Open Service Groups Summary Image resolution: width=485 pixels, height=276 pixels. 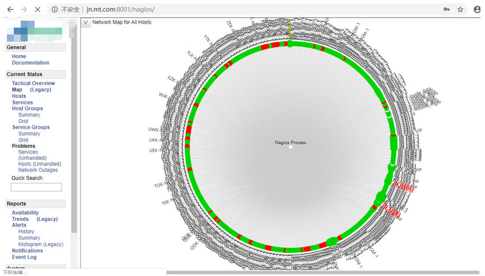point(29,134)
